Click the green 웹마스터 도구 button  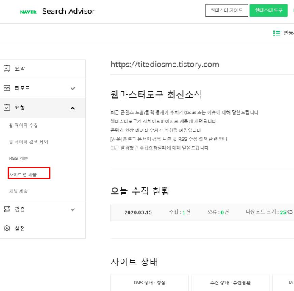(268, 10)
